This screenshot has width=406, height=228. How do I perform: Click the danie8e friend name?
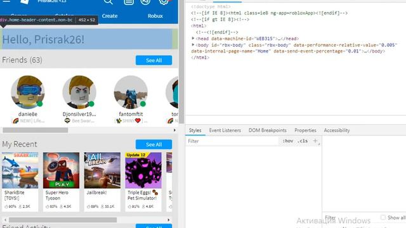click(x=28, y=114)
